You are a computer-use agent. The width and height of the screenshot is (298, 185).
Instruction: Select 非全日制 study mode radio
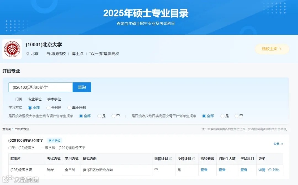pyautogui.click(x=77, y=108)
